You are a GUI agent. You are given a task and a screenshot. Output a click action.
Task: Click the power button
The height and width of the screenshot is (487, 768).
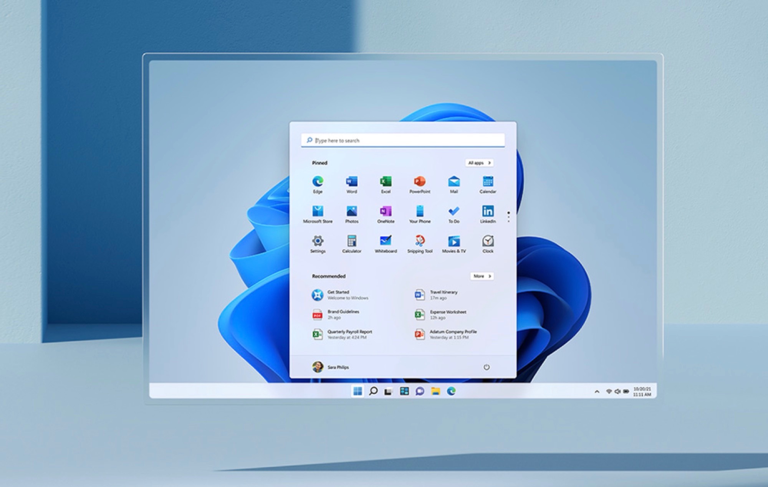click(x=486, y=367)
